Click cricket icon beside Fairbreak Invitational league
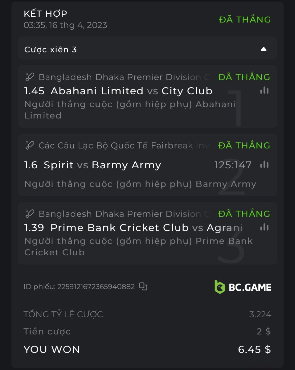This screenshot has width=295, height=370. [x=30, y=146]
